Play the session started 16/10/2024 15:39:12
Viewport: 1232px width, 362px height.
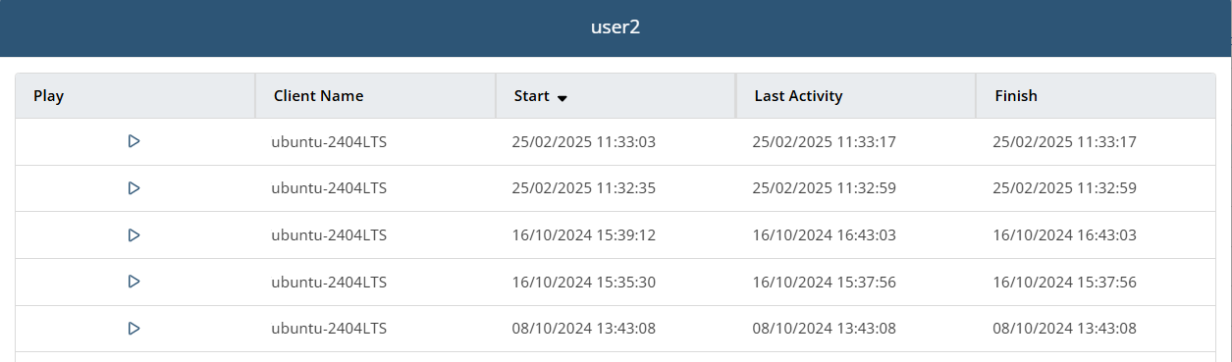(134, 234)
